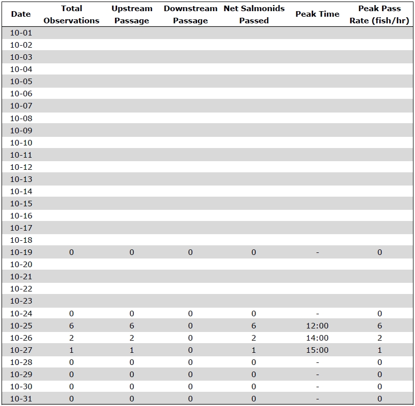Click the Total Observations column header

pyautogui.click(x=71, y=14)
